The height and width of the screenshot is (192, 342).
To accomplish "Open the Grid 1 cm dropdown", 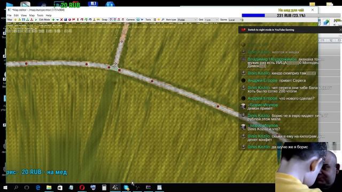I will (212, 20).
